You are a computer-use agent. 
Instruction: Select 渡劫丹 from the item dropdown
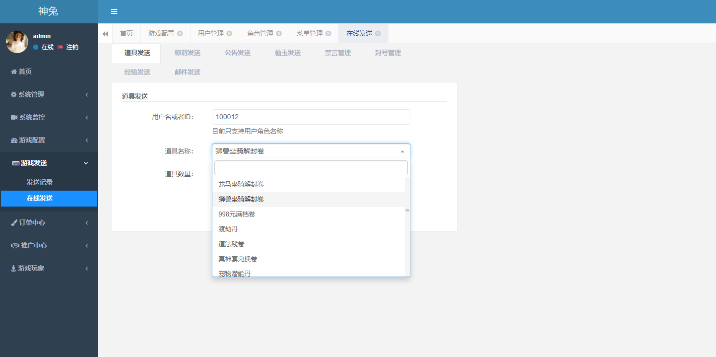228,229
